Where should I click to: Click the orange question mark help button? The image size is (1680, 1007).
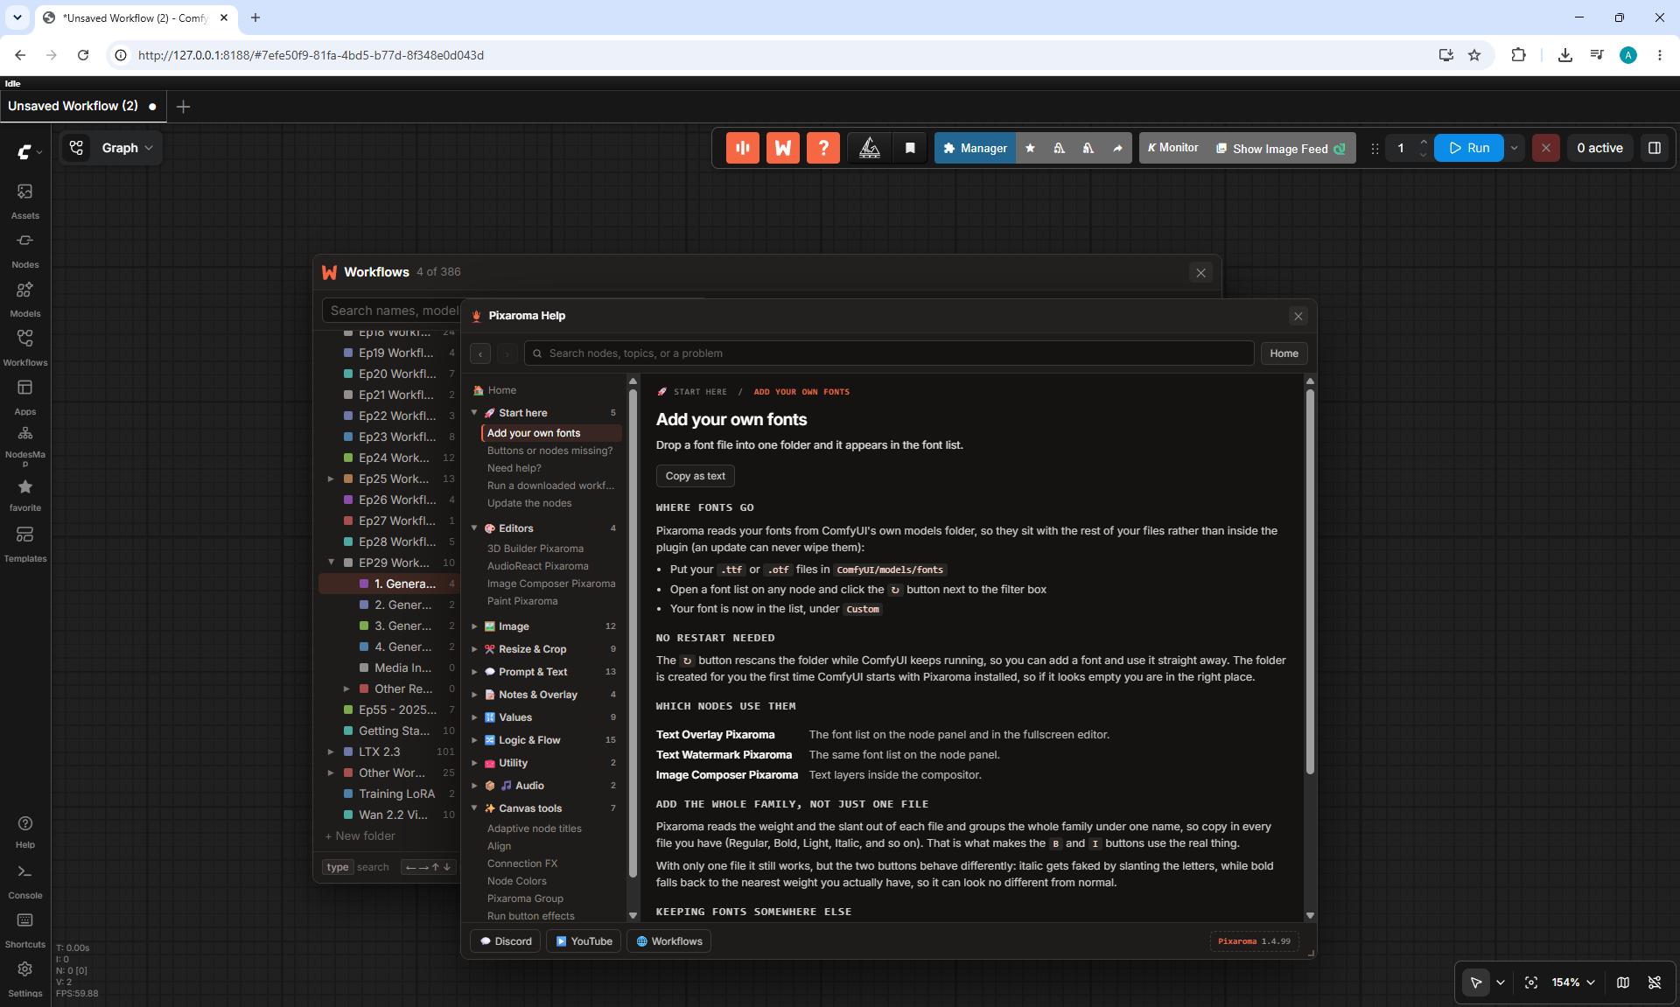point(822,148)
